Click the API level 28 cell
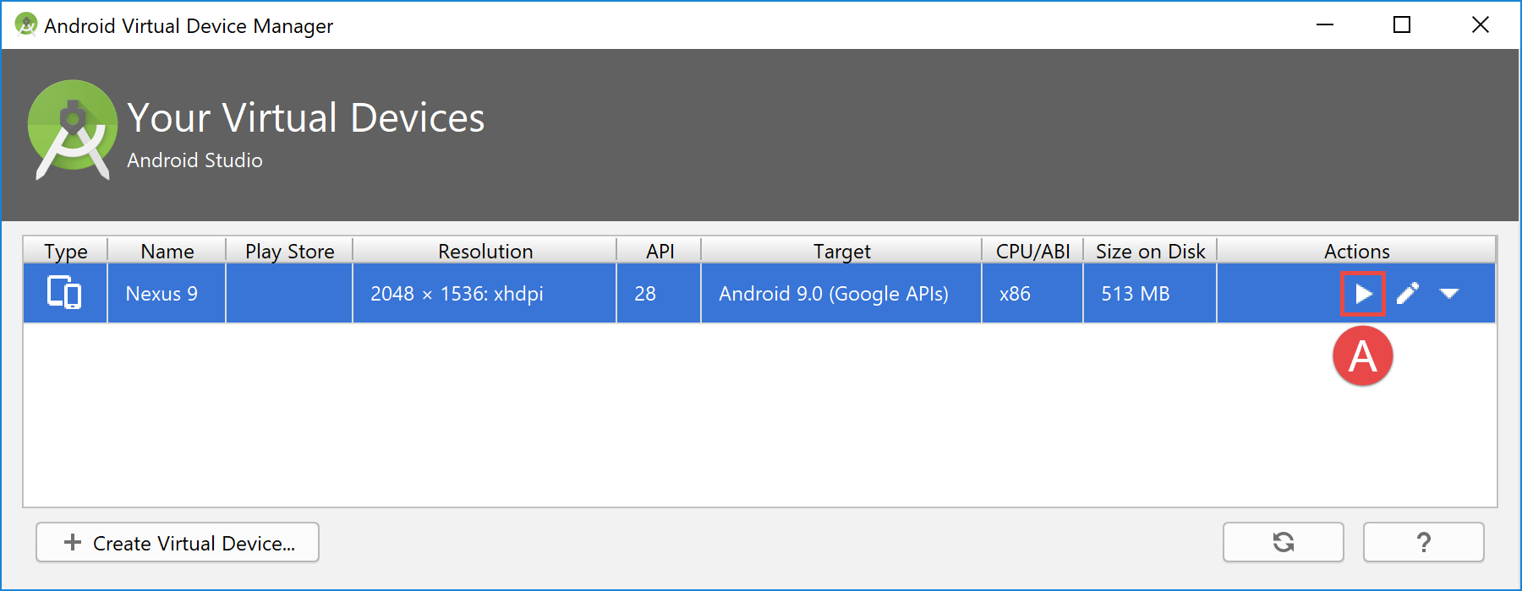Viewport: 1522px width, 591px height. (659, 293)
